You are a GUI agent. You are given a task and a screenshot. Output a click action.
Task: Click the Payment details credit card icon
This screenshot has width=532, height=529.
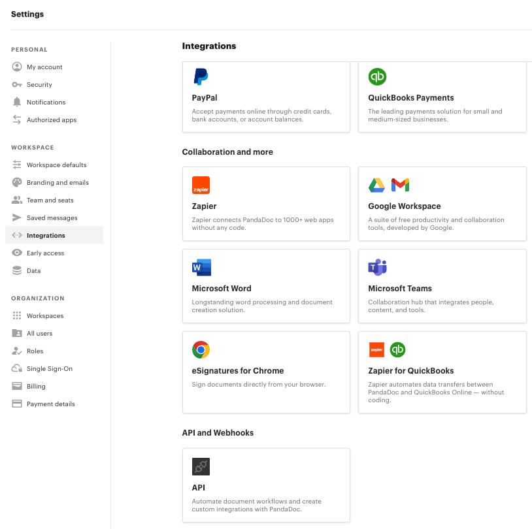[17, 404]
